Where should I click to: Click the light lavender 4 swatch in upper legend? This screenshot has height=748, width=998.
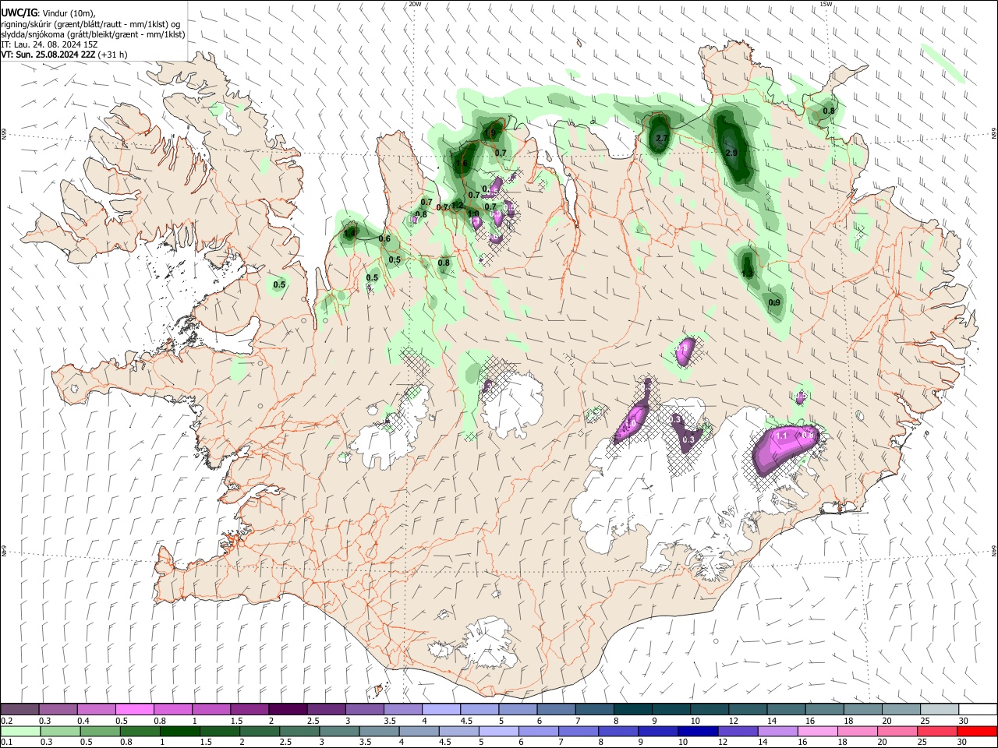441,710
